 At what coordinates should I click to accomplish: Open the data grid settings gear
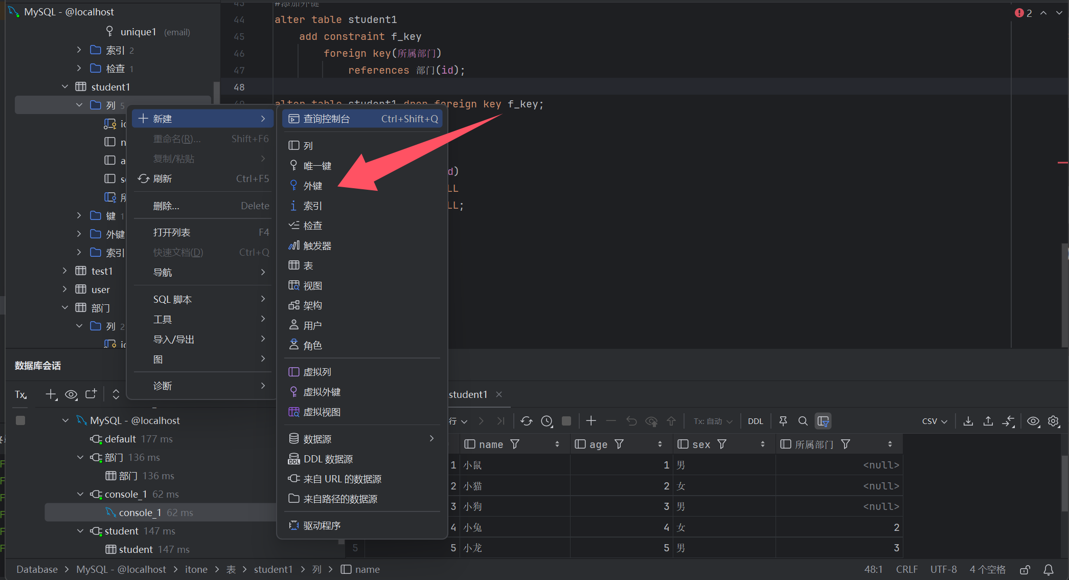pos(1053,421)
